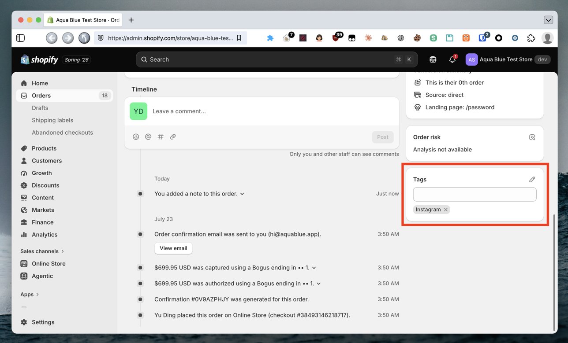Expand the Sales channels section
Viewport: 568px width, 343px height.
pyautogui.click(x=42, y=251)
